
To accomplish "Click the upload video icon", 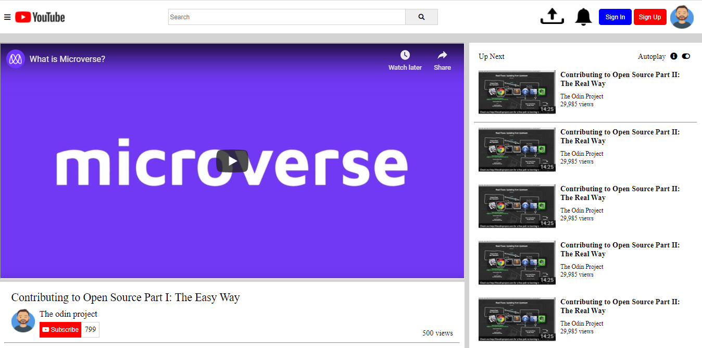I will (x=552, y=17).
